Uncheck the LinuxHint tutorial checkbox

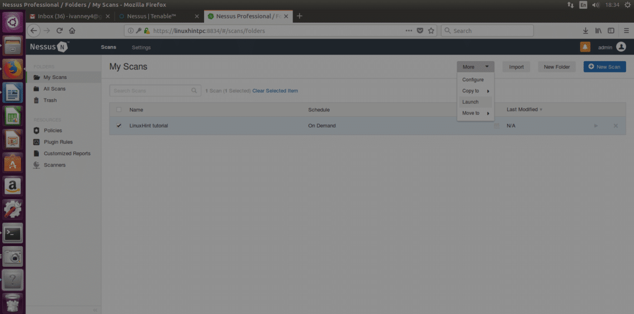point(119,126)
